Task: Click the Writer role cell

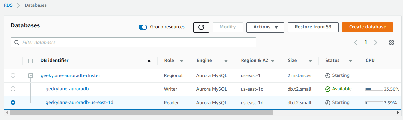Action: pos(171,89)
